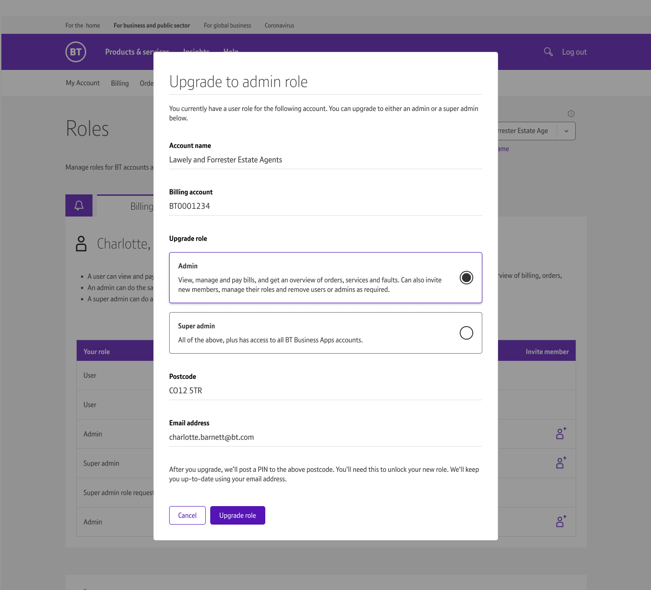The height and width of the screenshot is (590, 651).
Task: Open the notifications bell tab
Action: coord(79,206)
